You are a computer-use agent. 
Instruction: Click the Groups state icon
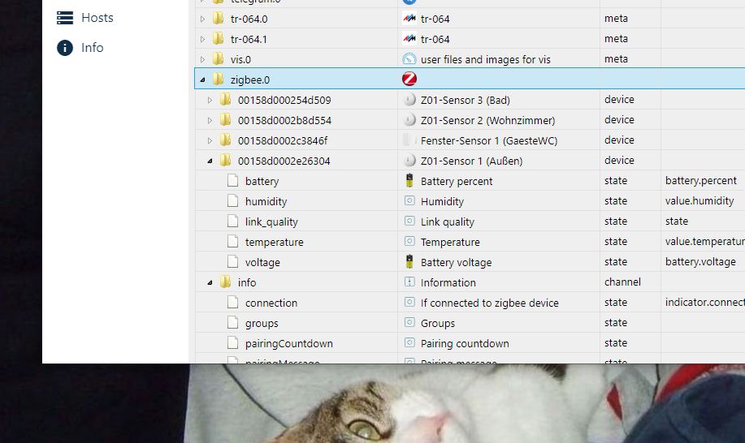coord(409,323)
